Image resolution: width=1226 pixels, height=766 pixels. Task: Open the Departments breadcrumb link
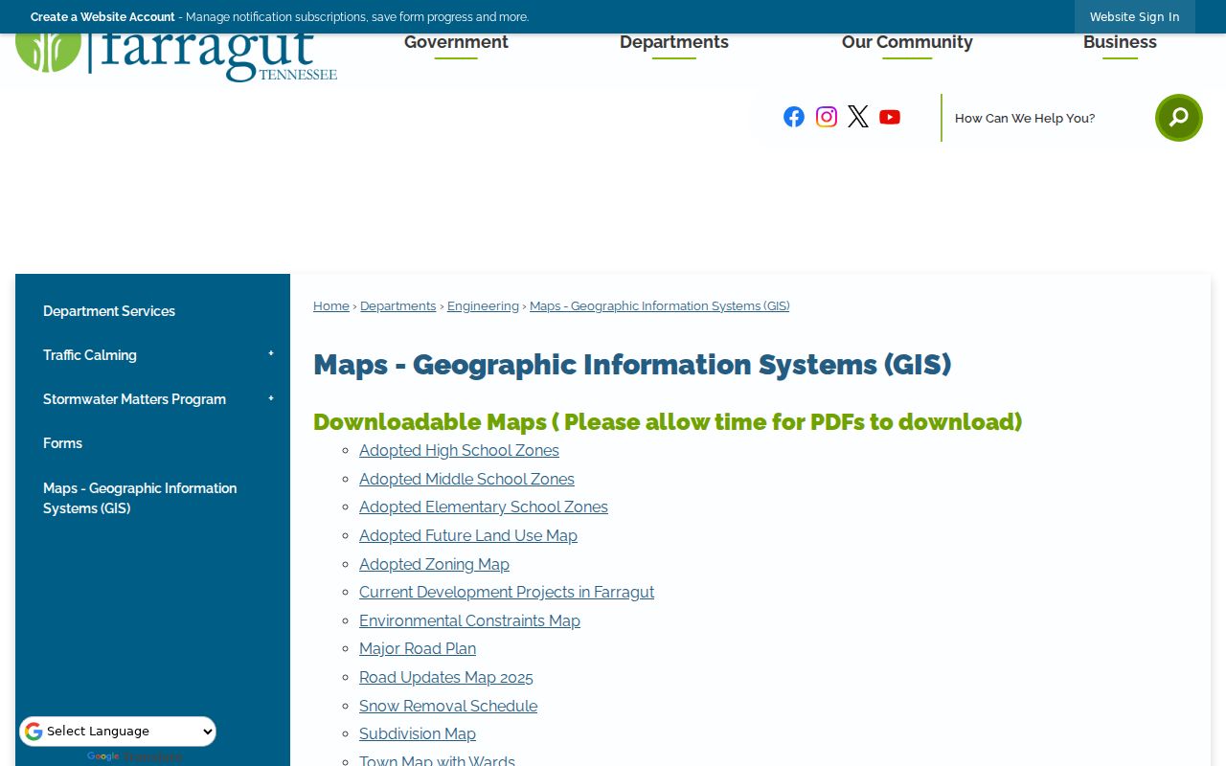click(397, 306)
